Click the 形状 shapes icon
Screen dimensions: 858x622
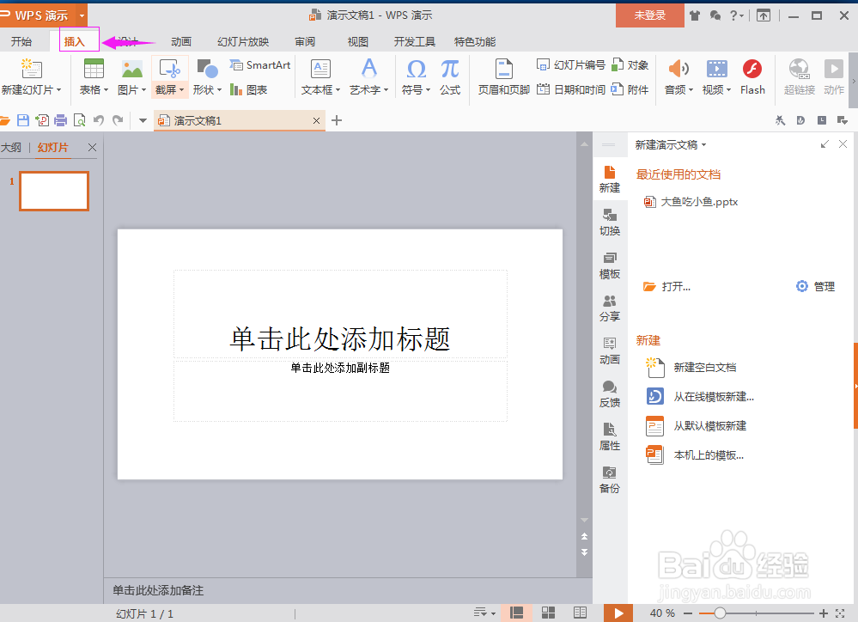pos(207,69)
